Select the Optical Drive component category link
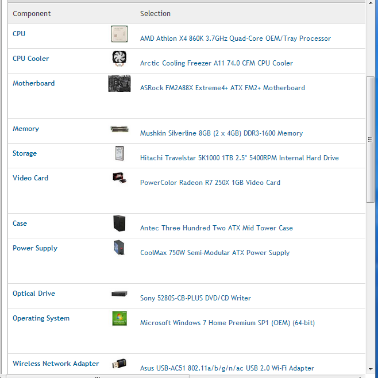Viewport: 378px width, 378px height. coord(33,294)
